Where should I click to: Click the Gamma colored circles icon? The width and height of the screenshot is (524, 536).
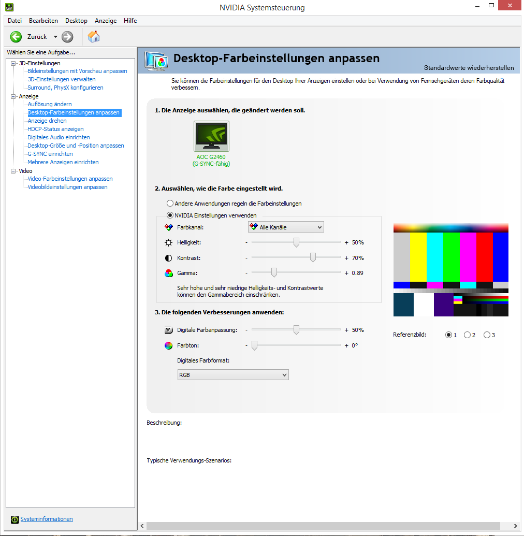point(168,273)
